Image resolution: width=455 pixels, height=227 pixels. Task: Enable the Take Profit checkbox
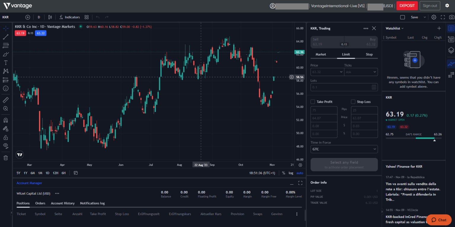click(313, 102)
